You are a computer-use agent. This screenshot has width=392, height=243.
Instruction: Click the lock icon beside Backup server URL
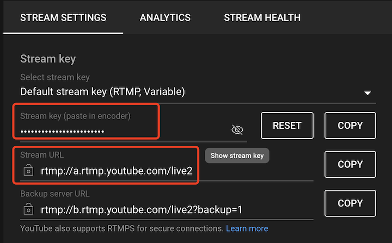pos(29,209)
